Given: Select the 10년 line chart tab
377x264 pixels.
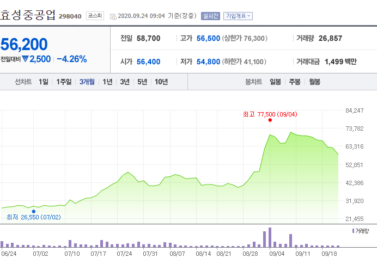Looking at the screenshot, I should [x=161, y=82].
